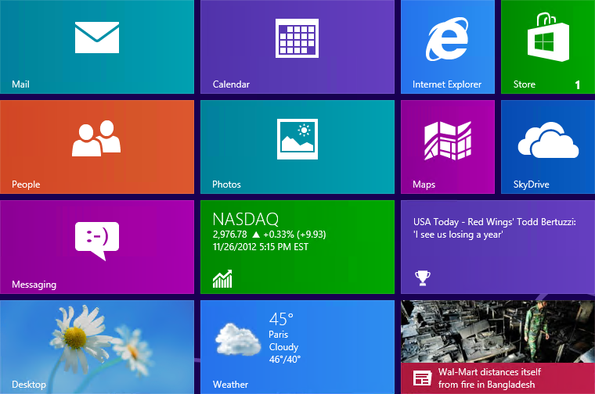
Task: Click the People tile label
Action: [26, 184]
